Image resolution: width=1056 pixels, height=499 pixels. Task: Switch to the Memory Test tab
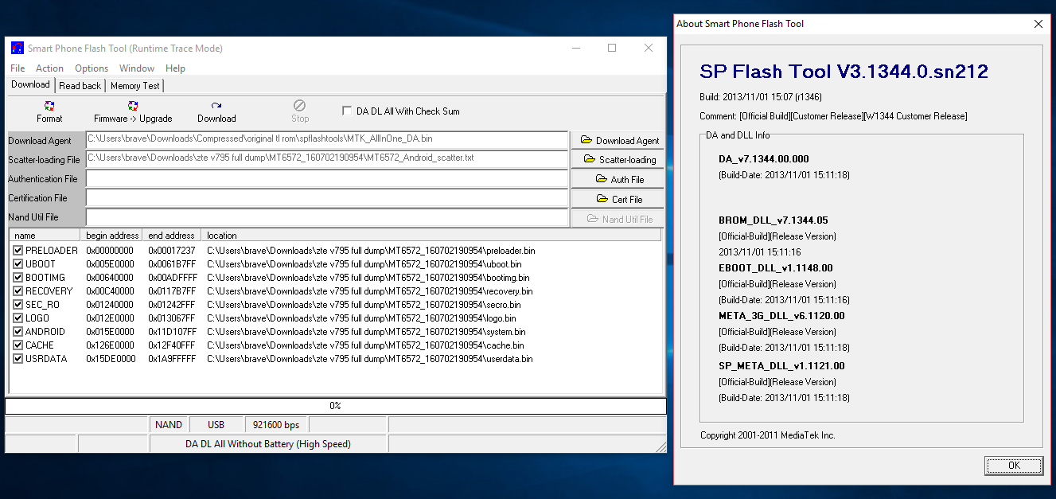pyautogui.click(x=134, y=86)
